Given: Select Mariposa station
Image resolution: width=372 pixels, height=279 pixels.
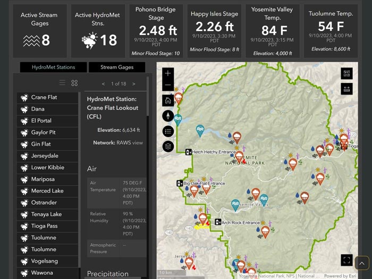Looking at the screenshot, I should point(47,180).
